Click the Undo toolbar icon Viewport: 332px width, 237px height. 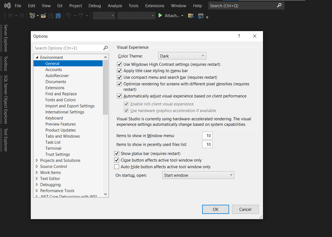69,15
